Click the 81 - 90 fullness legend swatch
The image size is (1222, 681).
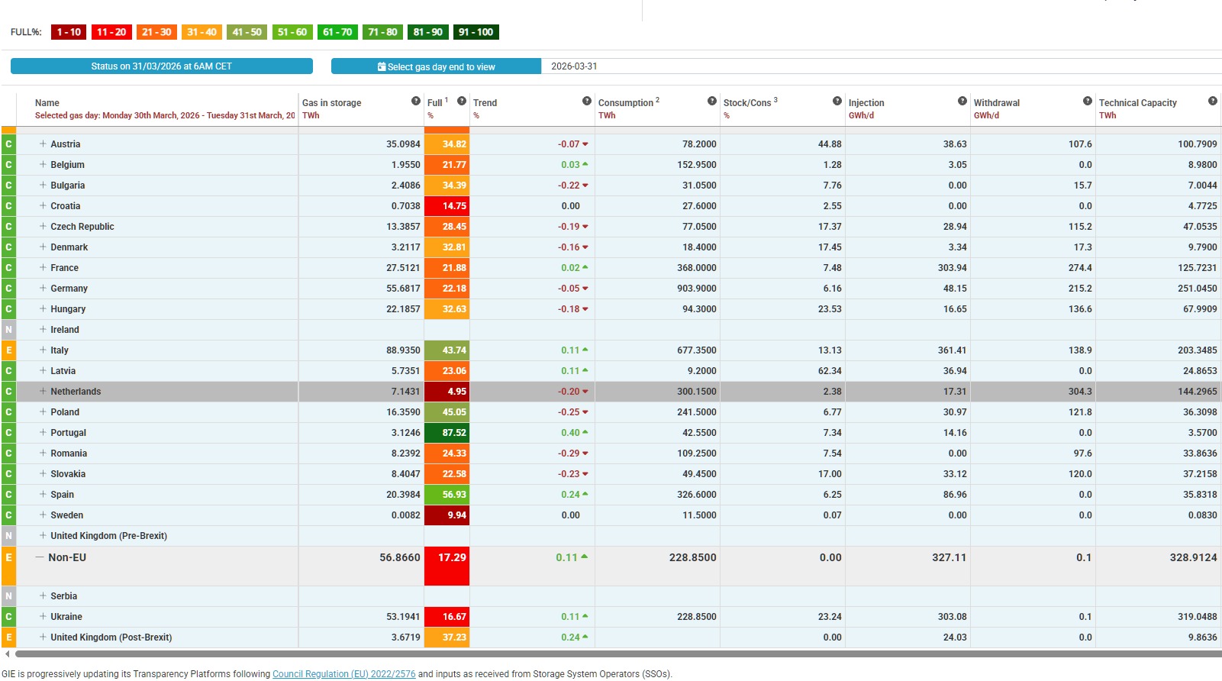click(x=428, y=32)
